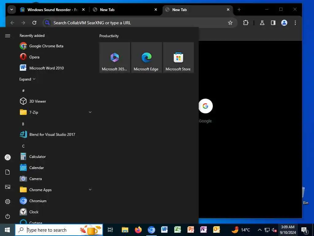This screenshot has height=236, width=314.
Task: Expand the Chrome Apps folder
Action: pyautogui.click(x=56, y=190)
